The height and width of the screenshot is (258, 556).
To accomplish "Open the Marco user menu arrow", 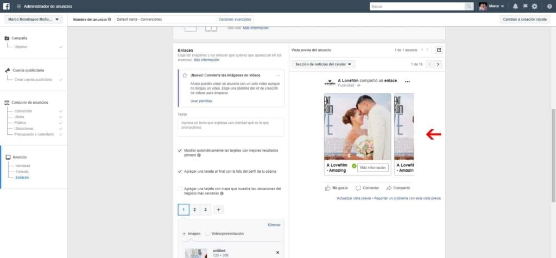I will click(502, 7).
